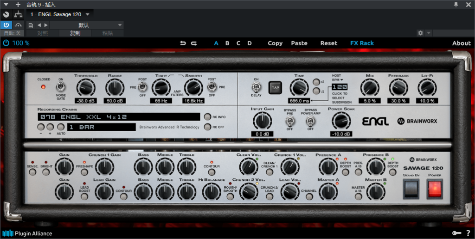The image size is (475, 239).
Task: Toggle the Bright button
Action: pyautogui.click(x=46, y=172)
